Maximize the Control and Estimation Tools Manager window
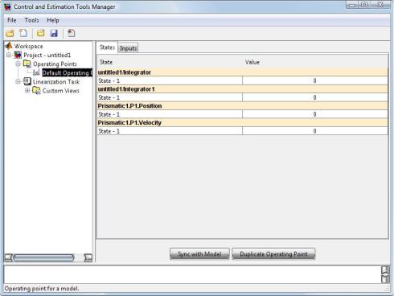 (x=364, y=5)
